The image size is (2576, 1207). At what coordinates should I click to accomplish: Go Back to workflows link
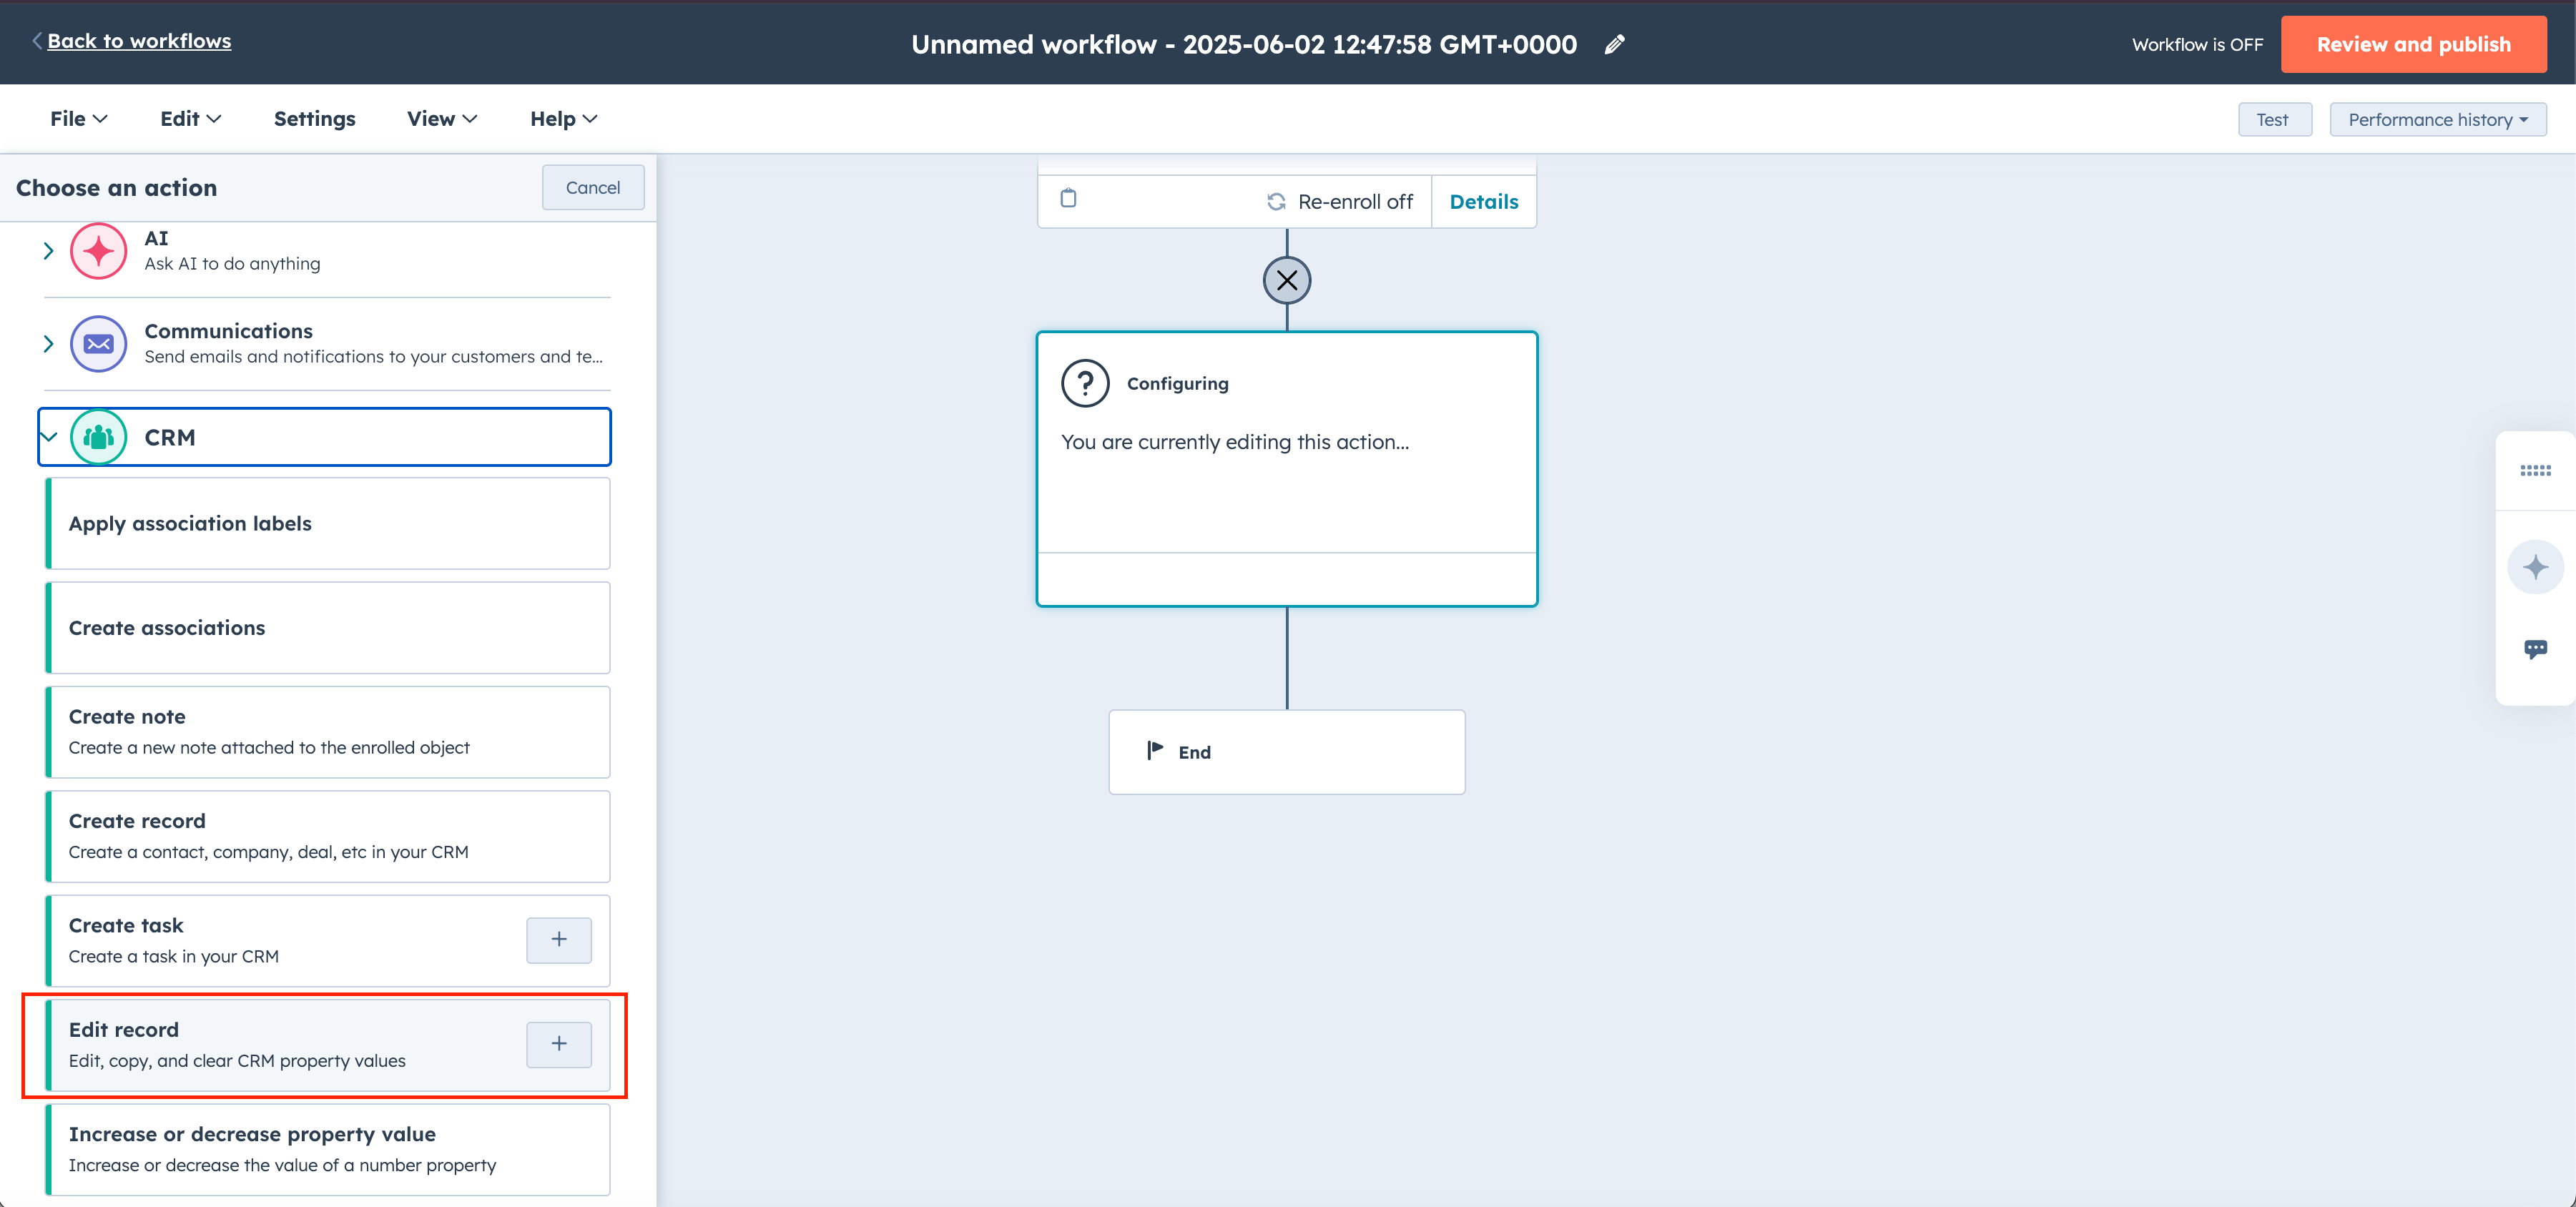point(139,41)
